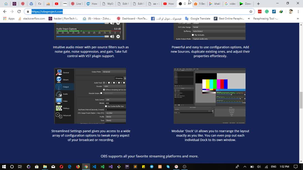
Task: Mute Audio Input Capture via speaker icon
Action: pos(112,37)
